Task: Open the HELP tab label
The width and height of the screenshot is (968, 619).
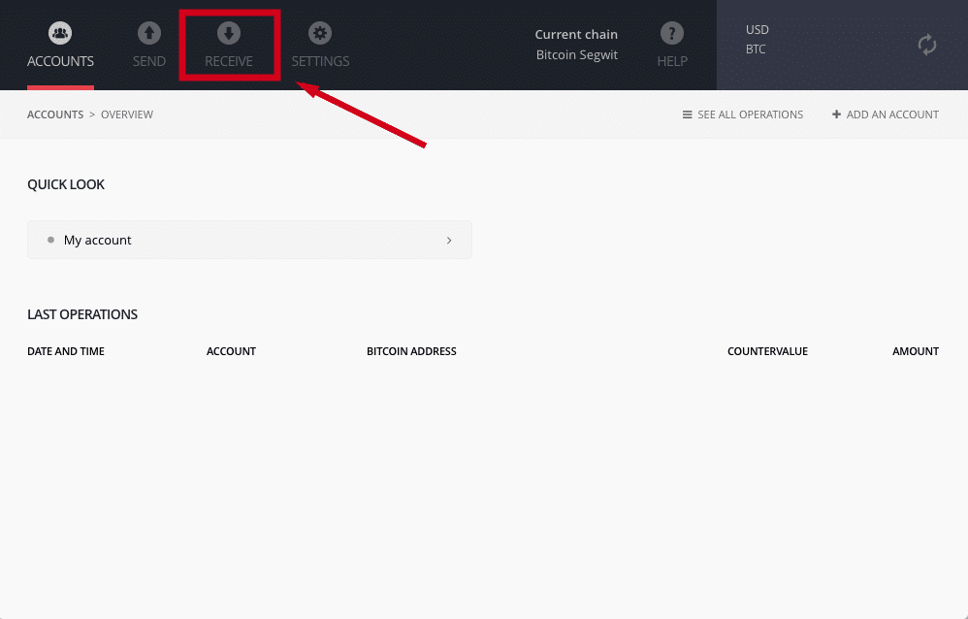Action: 672,61
